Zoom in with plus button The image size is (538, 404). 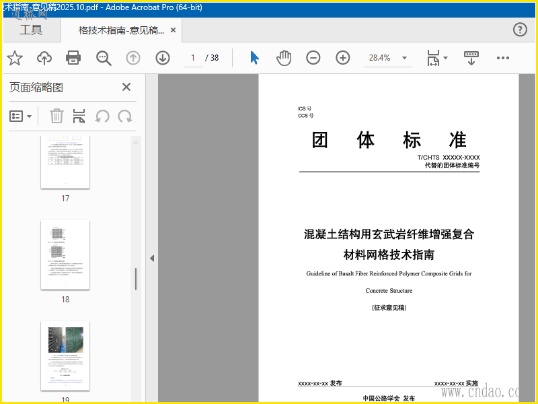[x=343, y=58]
